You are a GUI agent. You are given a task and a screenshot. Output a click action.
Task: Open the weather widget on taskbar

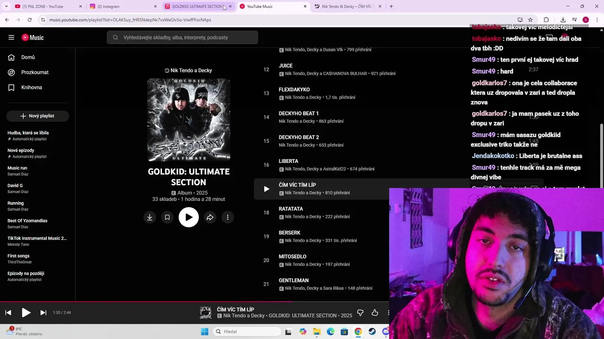[24, 331]
